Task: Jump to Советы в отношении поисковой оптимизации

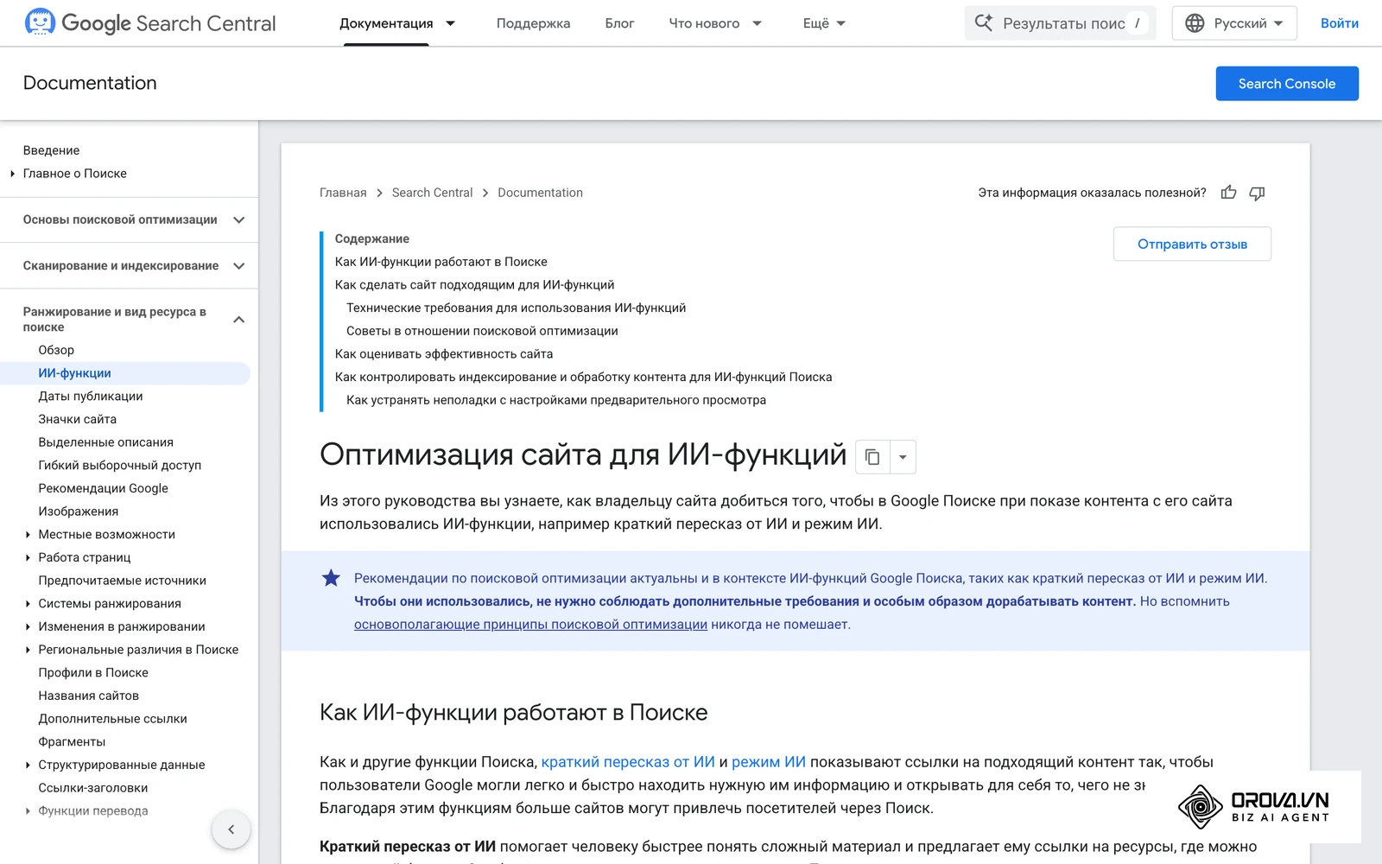Action: (482, 331)
